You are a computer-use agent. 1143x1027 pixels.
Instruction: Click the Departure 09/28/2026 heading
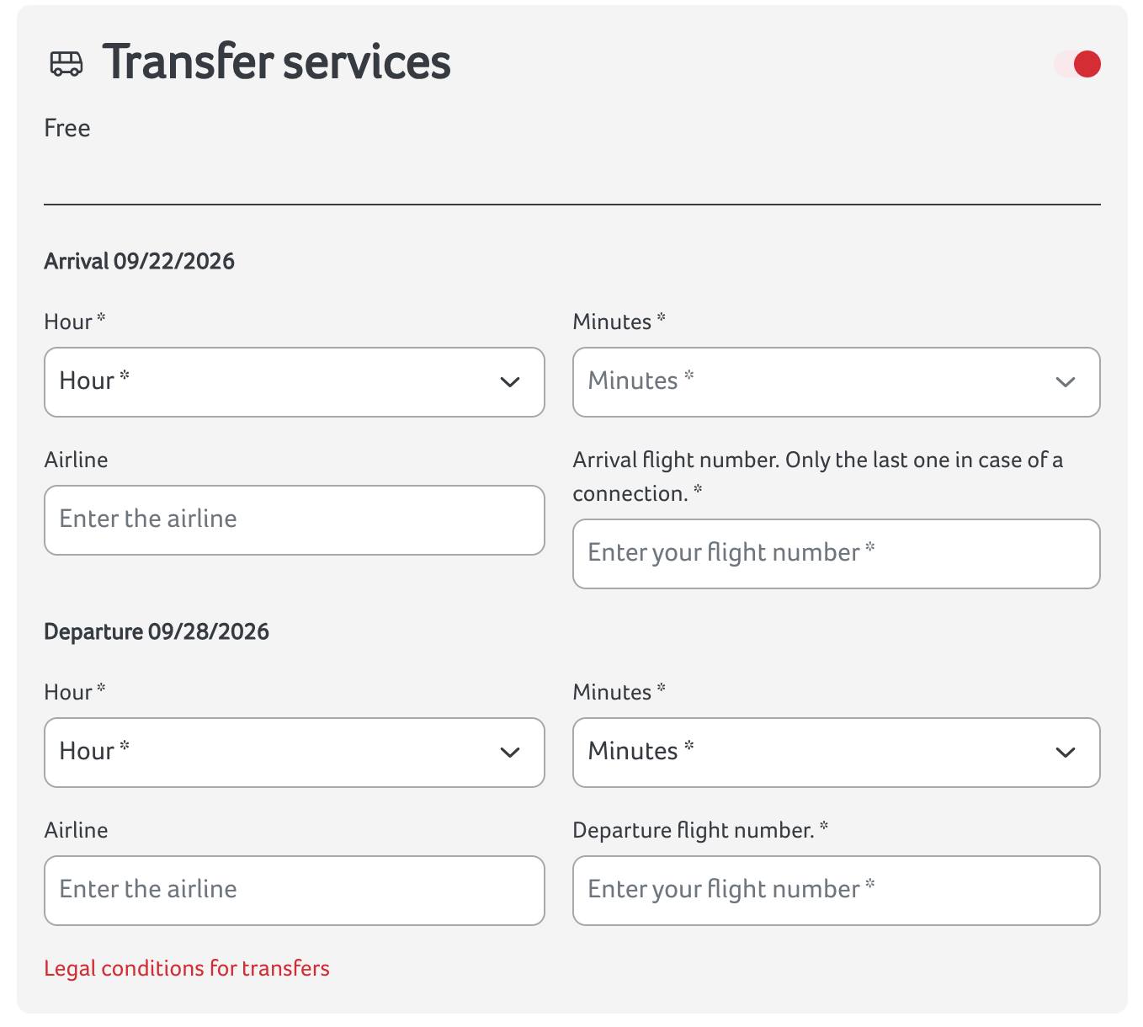(157, 631)
